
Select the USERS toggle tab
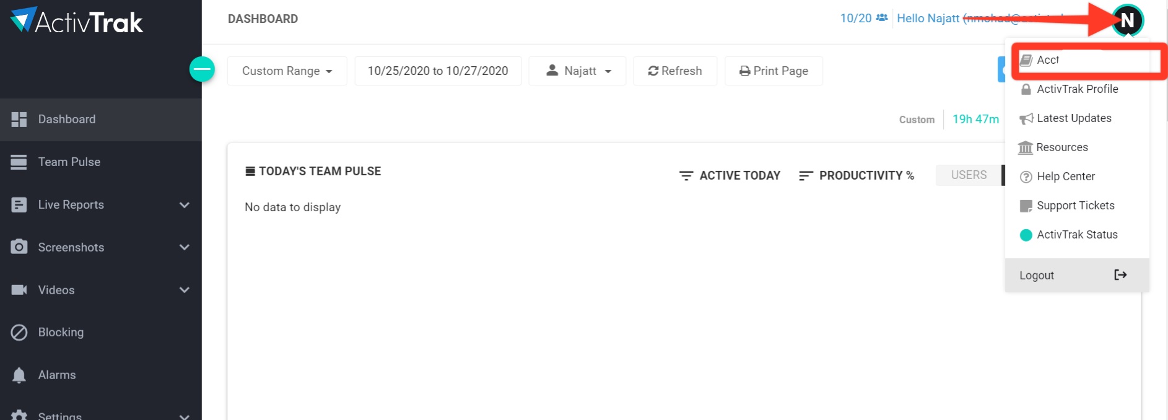969,175
